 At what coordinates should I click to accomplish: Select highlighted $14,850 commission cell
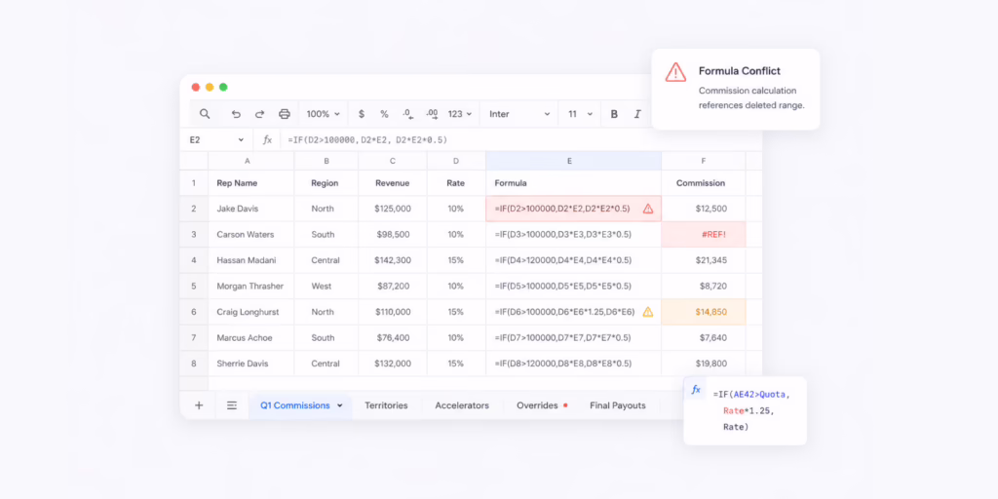point(704,312)
